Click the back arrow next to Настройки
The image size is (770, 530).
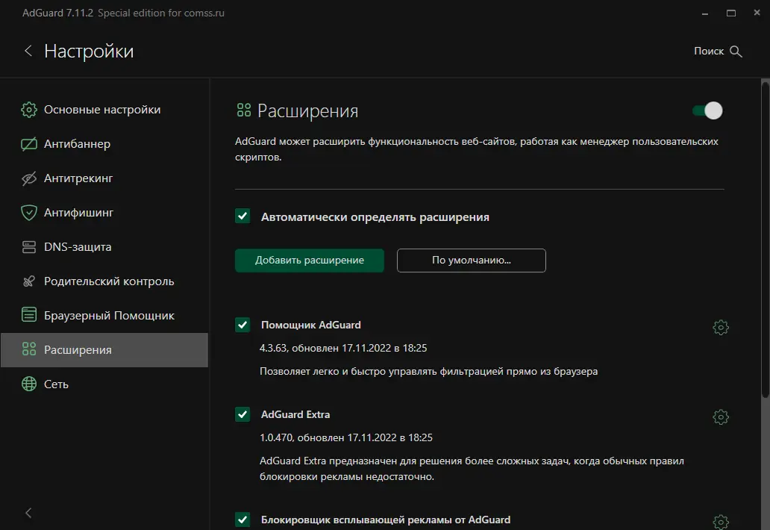click(x=28, y=51)
